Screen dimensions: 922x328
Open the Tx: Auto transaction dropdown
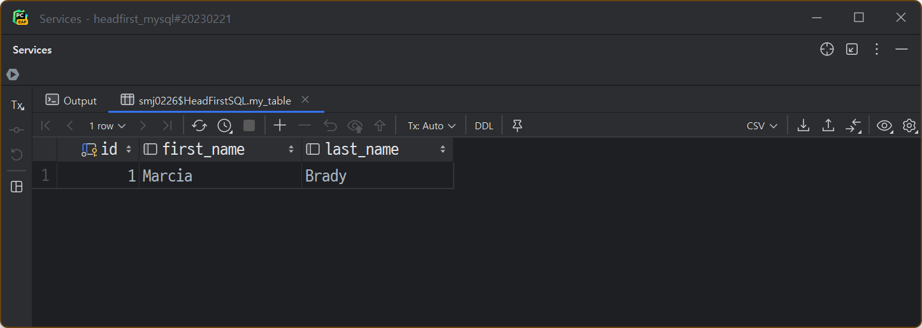[x=432, y=125]
